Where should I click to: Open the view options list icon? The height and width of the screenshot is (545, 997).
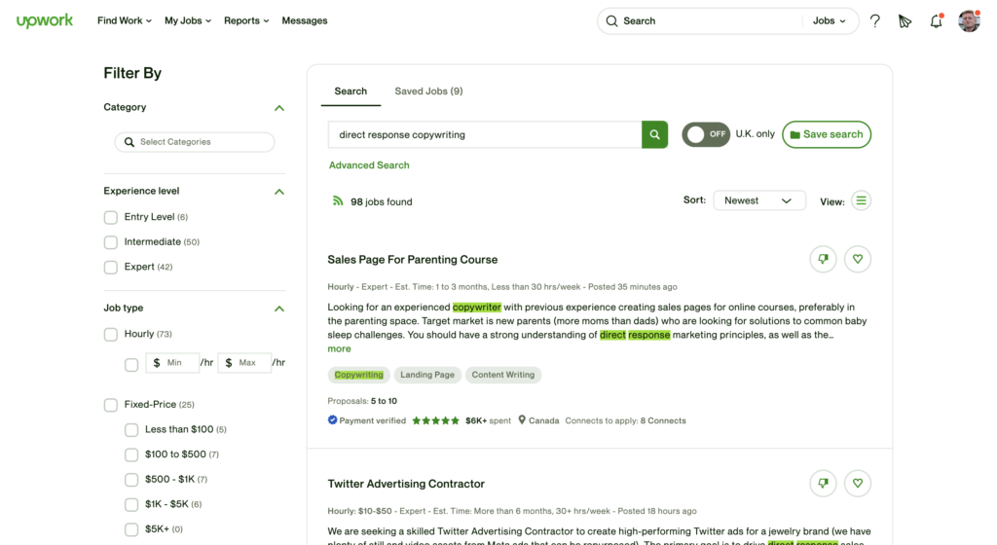point(861,200)
